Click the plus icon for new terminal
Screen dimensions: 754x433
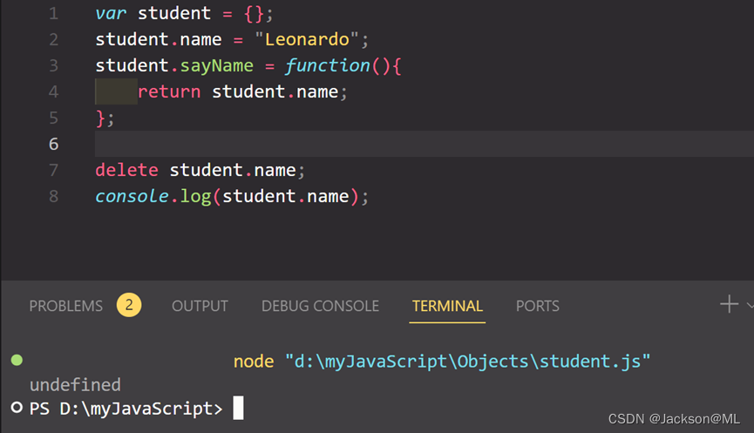coord(729,304)
